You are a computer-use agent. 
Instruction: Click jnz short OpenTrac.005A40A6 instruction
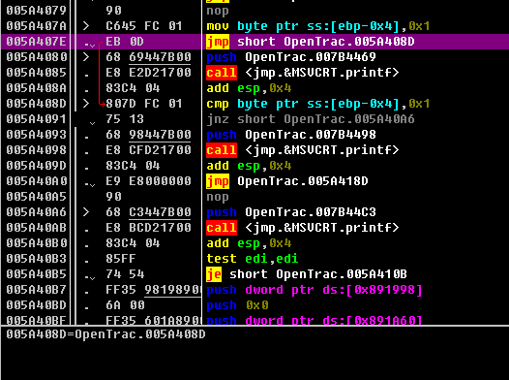coord(311,119)
